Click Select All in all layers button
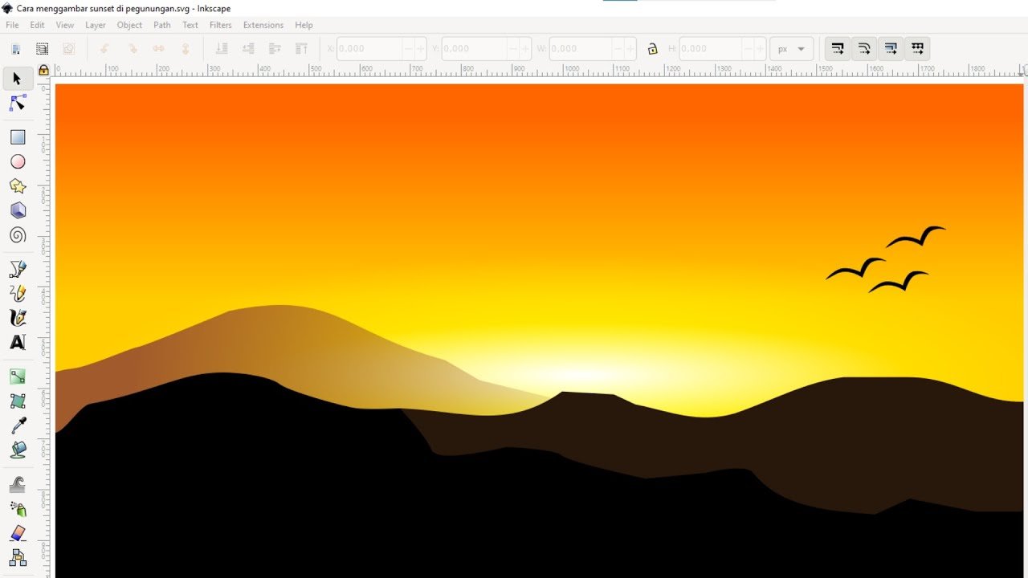The image size is (1028, 578). click(x=42, y=49)
